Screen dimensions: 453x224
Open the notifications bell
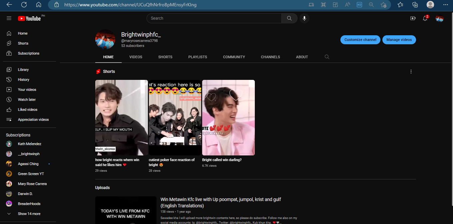(425, 18)
